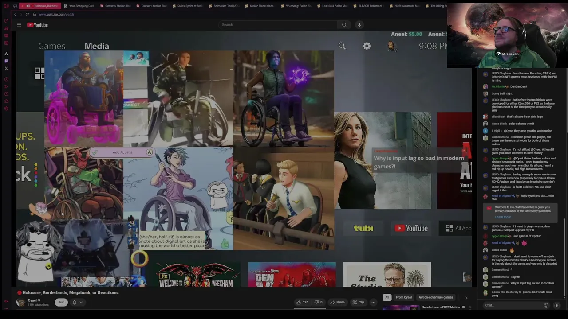This screenshot has width=568, height=319.
Task: Click The Studio show thumbnail
Action: click(387, 275)
